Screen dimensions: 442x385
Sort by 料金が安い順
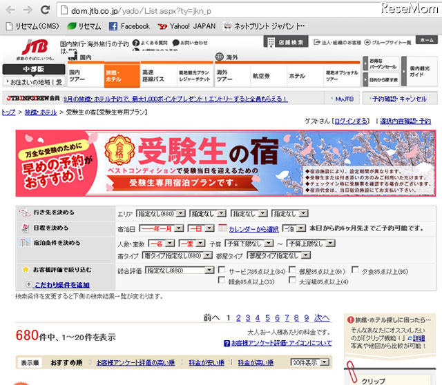pos(206,362)
